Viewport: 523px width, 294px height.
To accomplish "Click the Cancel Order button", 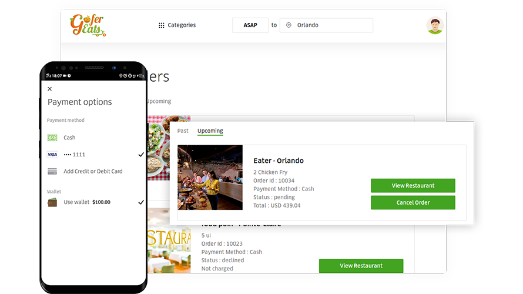I will point(413,202).
